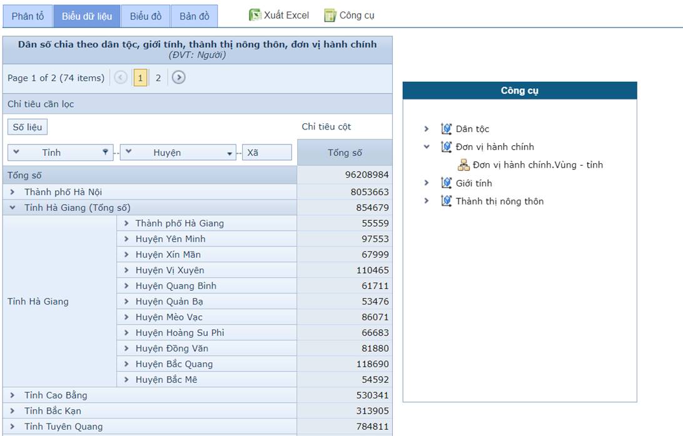The width and height of the screenshot is (683, 436).
Task: Click the Thành thị nông thôn dimension icon
Action: (x=446, y=201)
